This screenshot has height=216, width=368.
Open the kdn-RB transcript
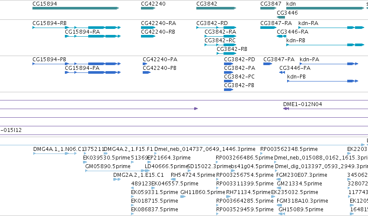[296, 41]
